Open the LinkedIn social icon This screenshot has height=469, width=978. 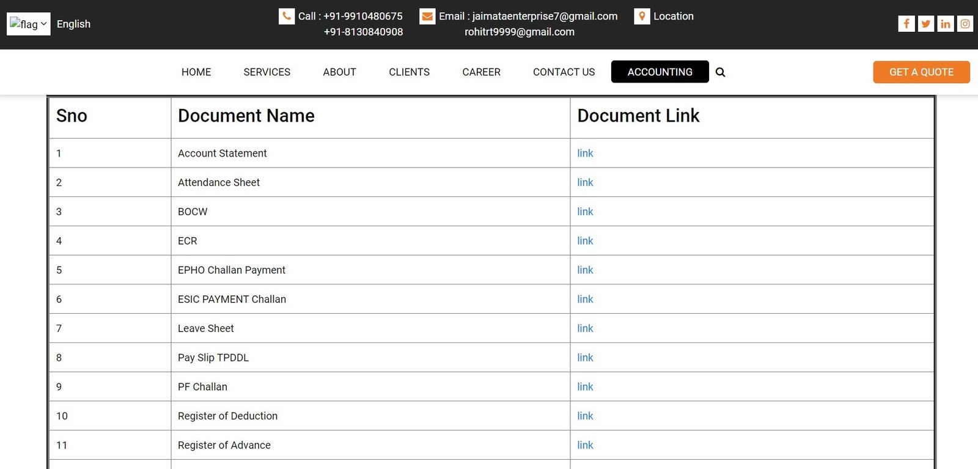pyautogui.click(x=945, y=24)
